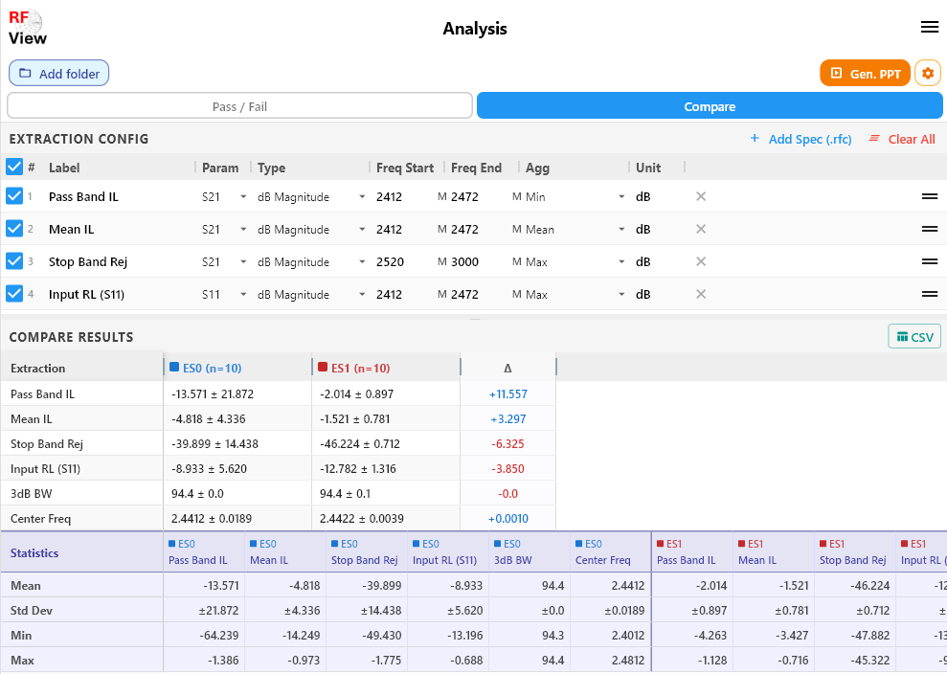
Task: Remove the Pass Band IL extraction row
Action: coord(701,196)
